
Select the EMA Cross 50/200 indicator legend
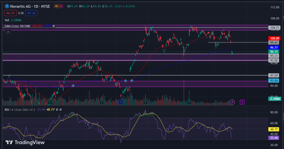coord(17,26)
